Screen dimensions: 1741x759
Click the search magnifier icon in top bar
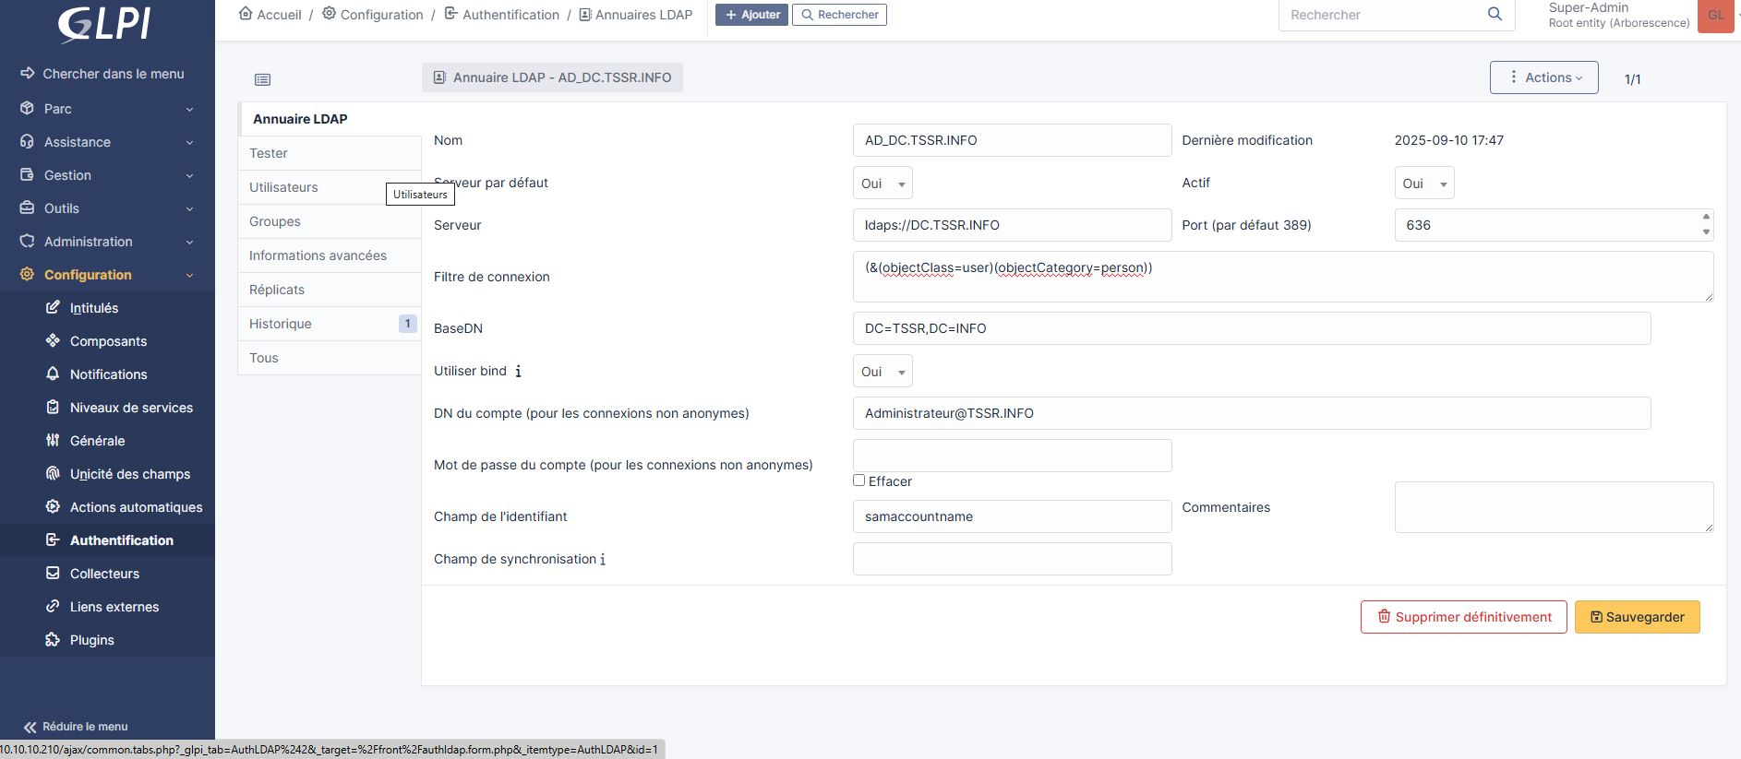tap(1495, 15)
